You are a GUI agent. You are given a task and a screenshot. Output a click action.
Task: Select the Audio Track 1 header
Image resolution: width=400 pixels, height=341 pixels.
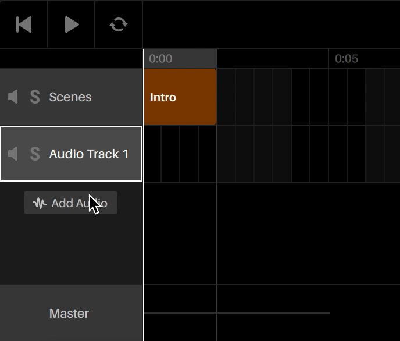(71, 154)
